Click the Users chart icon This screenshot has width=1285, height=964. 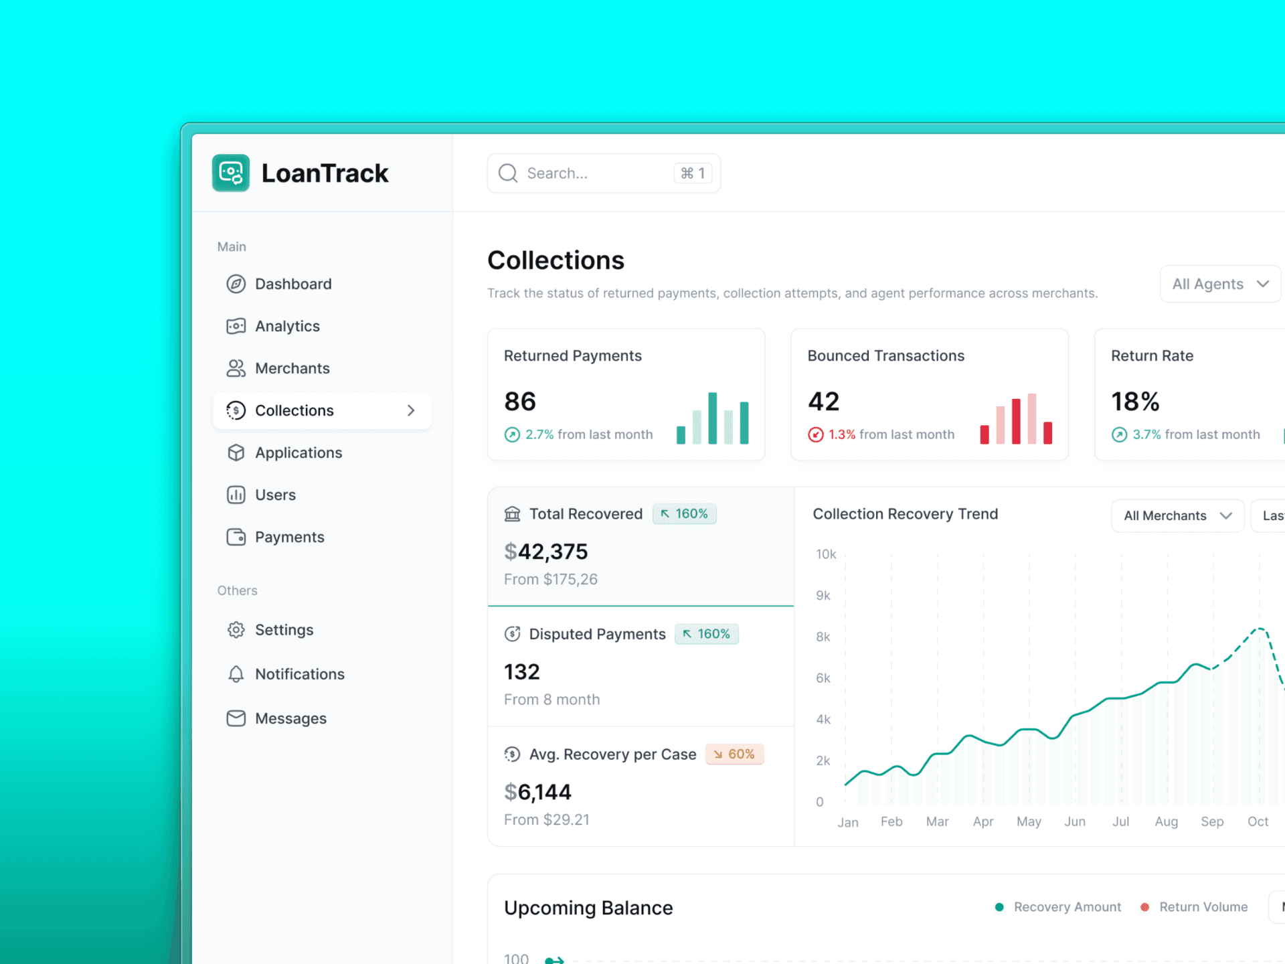(236, 495)
